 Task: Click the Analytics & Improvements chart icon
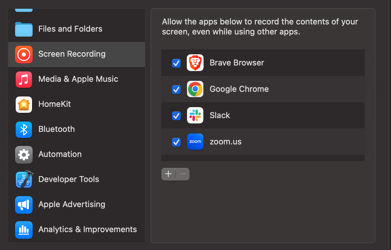pos(24,230)
